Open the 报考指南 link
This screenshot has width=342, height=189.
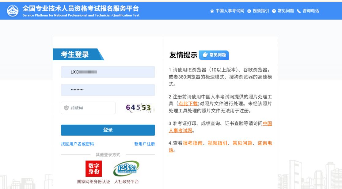[x=192, y=143]
